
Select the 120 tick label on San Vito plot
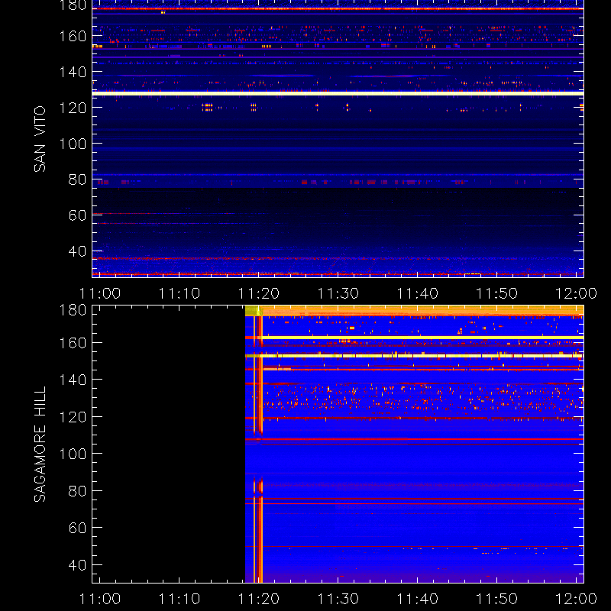[x=73, y=108]
